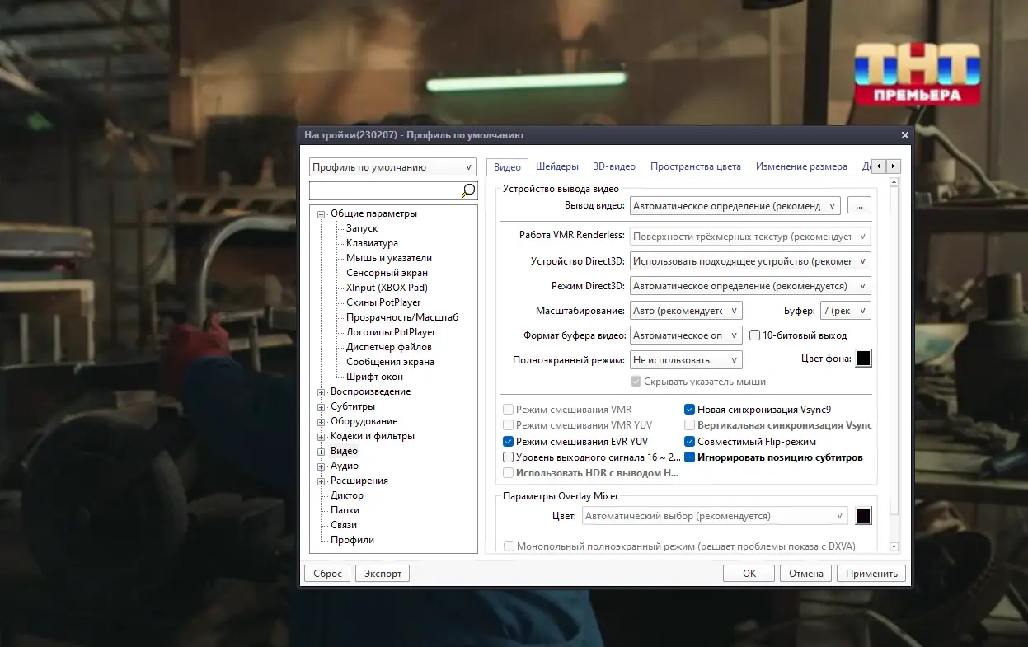
Task: Switch to the Пространства цвета tab
Action: (696, 166)
